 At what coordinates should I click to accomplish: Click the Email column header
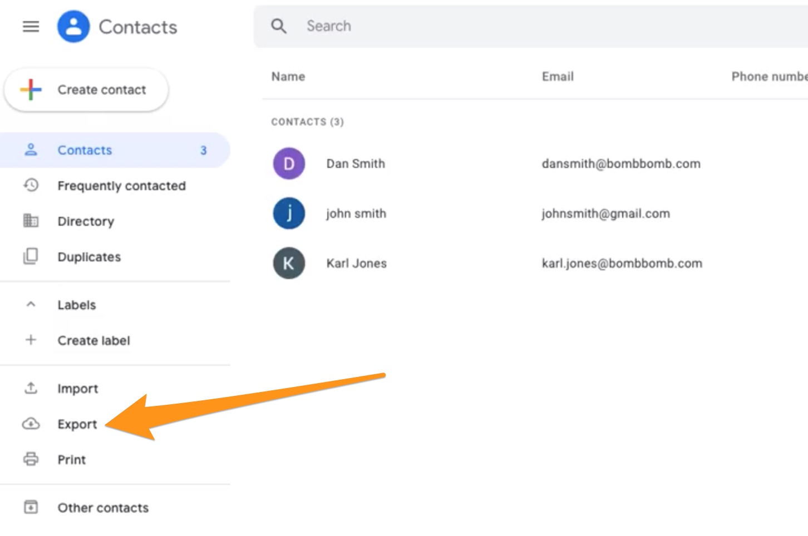[x=558, y=77]
